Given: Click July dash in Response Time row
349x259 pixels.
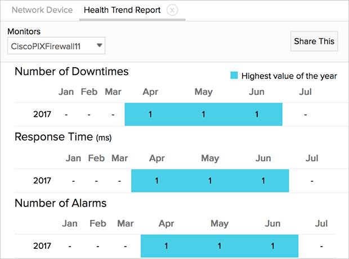Looking at the screenshot, I should tap(312, 181).
